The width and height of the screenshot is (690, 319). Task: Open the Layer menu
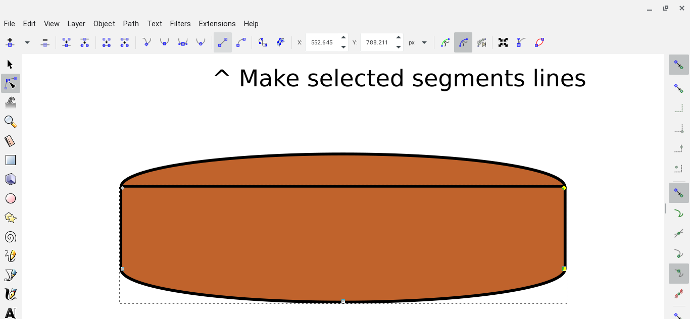coord(76,24)
